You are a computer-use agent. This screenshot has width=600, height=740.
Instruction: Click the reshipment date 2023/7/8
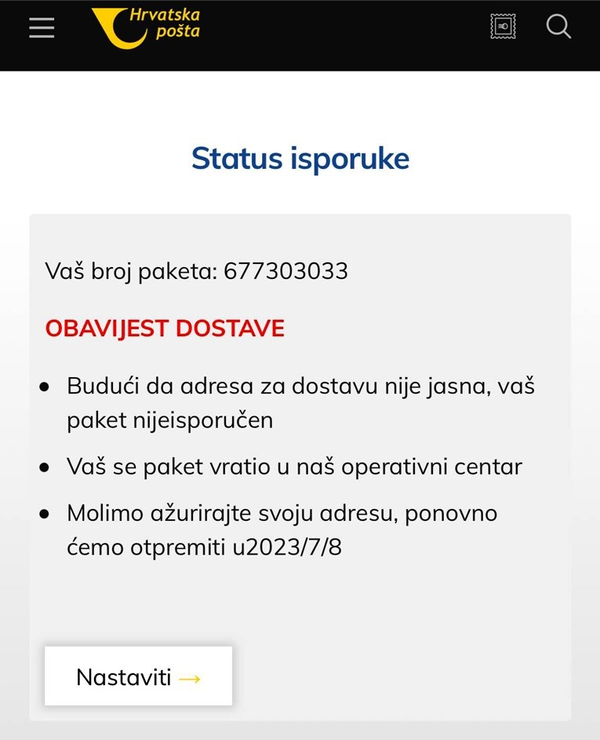click(293, 547)
